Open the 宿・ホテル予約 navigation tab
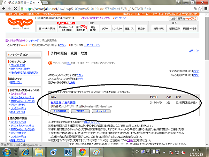This screenshot has width=209, height=157. point(47,29)
